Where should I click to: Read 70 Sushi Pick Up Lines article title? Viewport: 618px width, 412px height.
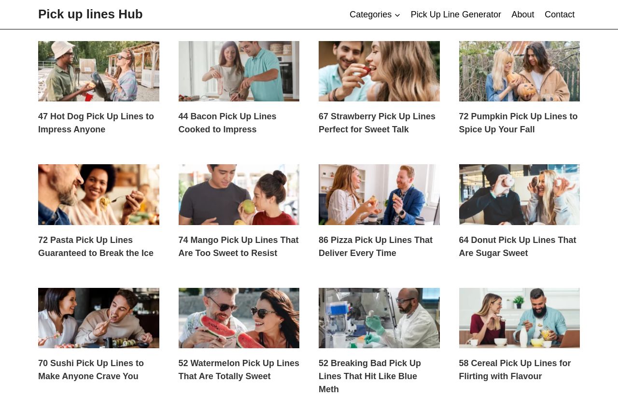[x=91, y=369]
